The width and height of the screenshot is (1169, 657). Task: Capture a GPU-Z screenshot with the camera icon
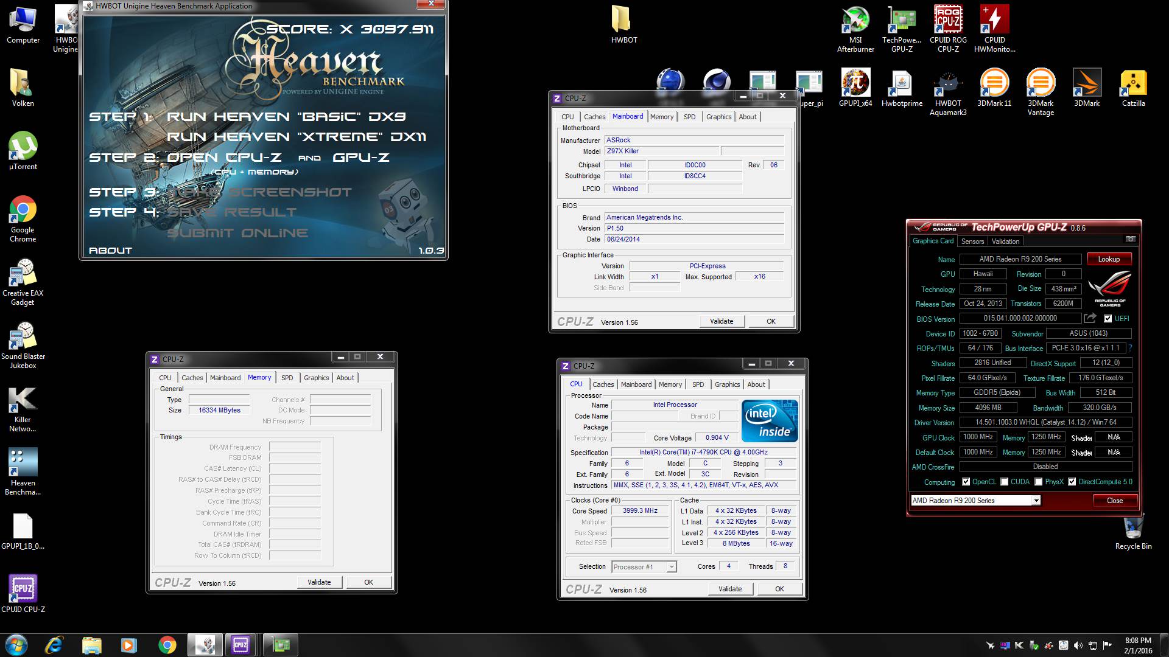[1130, 239]
